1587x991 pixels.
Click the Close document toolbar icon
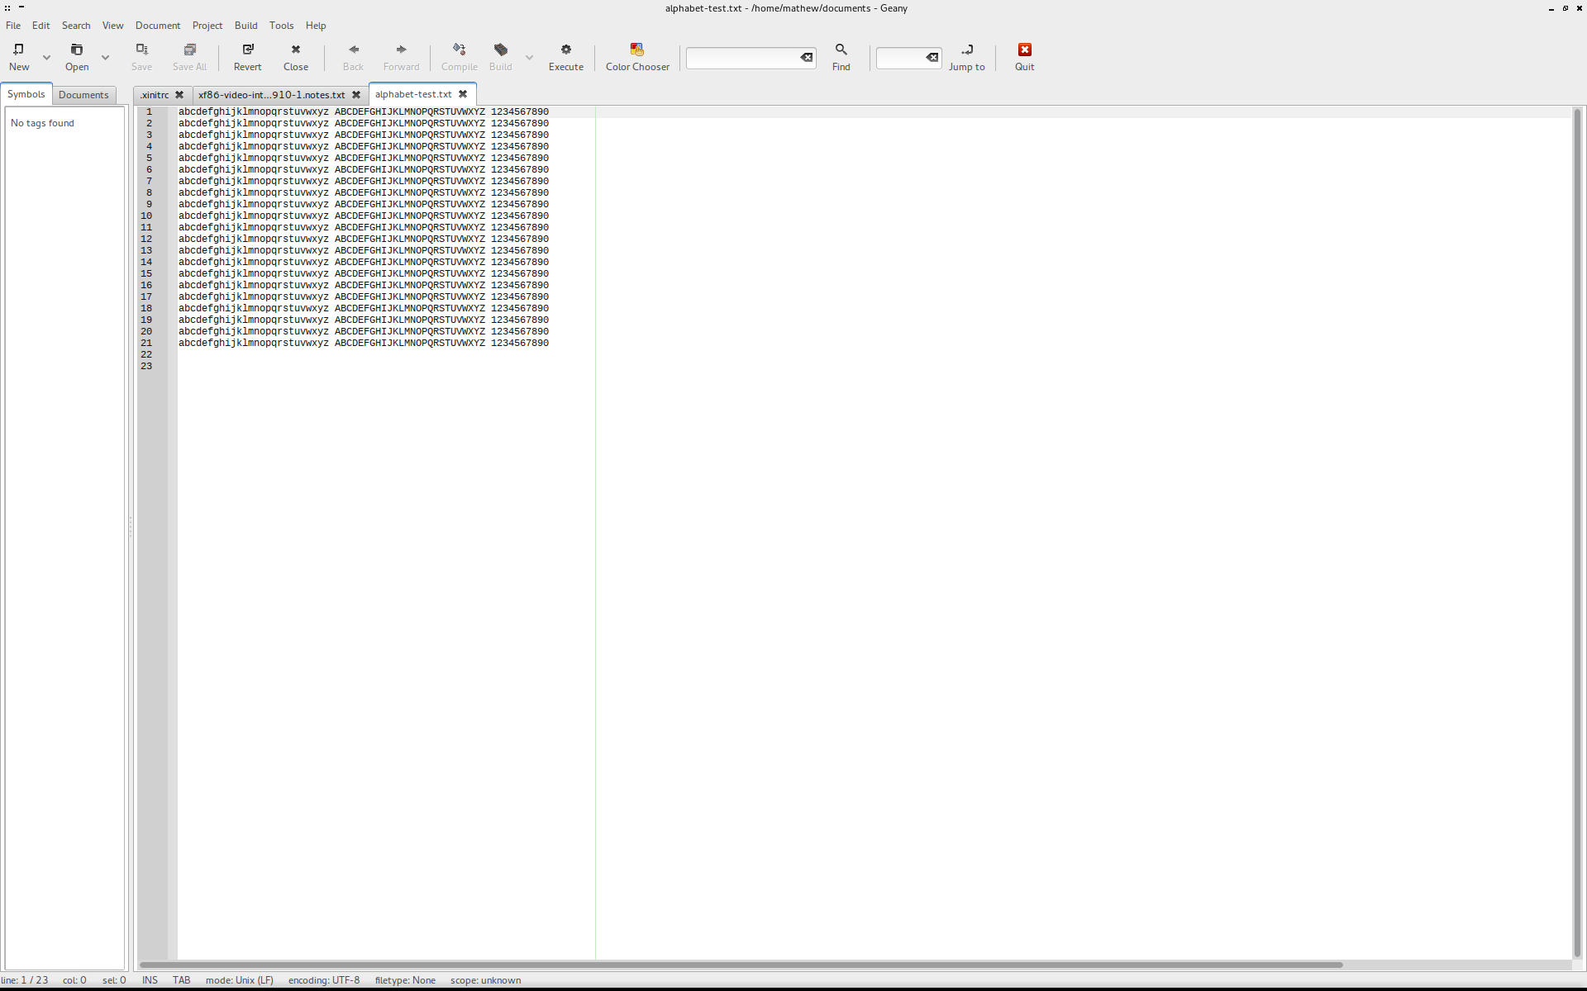click(x=295, y=50)
